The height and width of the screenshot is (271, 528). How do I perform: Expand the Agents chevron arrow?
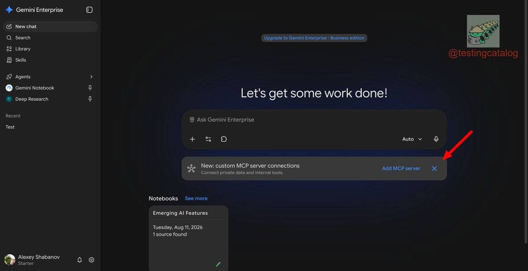point(92,77)
